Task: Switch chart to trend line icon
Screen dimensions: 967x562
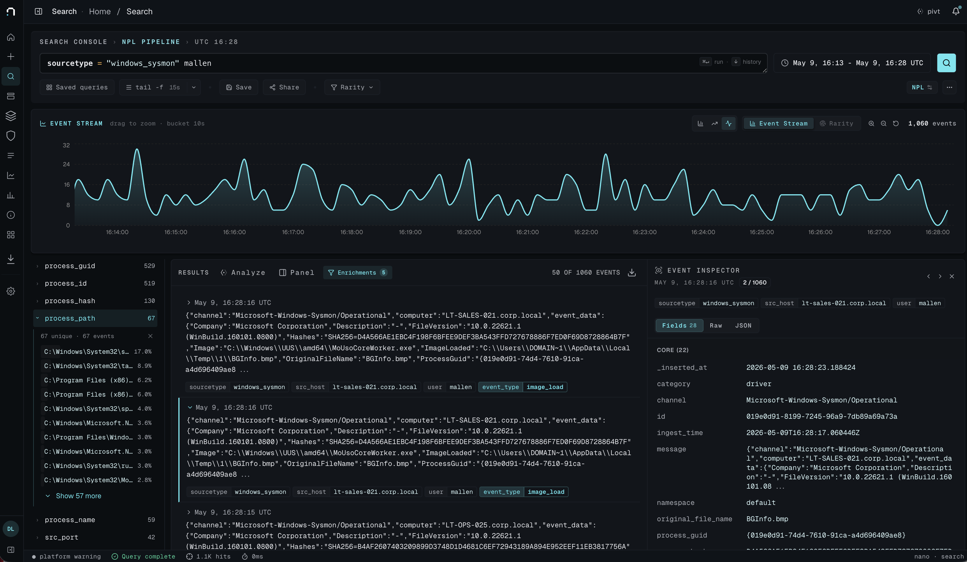Action: [715, 123]
